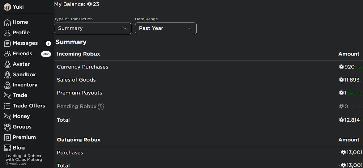363x168 pixels.
Task: Click the Home house icon in sidebar
Action: pyautogui.click(x=7, y=23)
